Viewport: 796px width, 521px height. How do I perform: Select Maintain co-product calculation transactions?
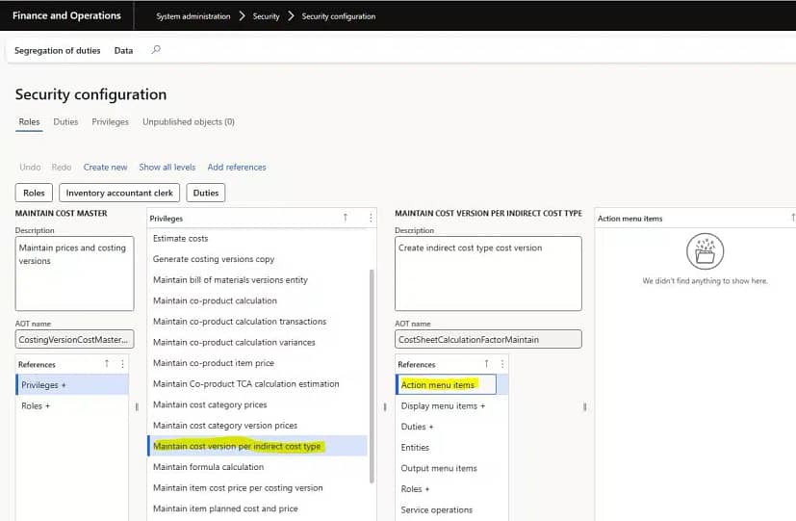[257, 322]
